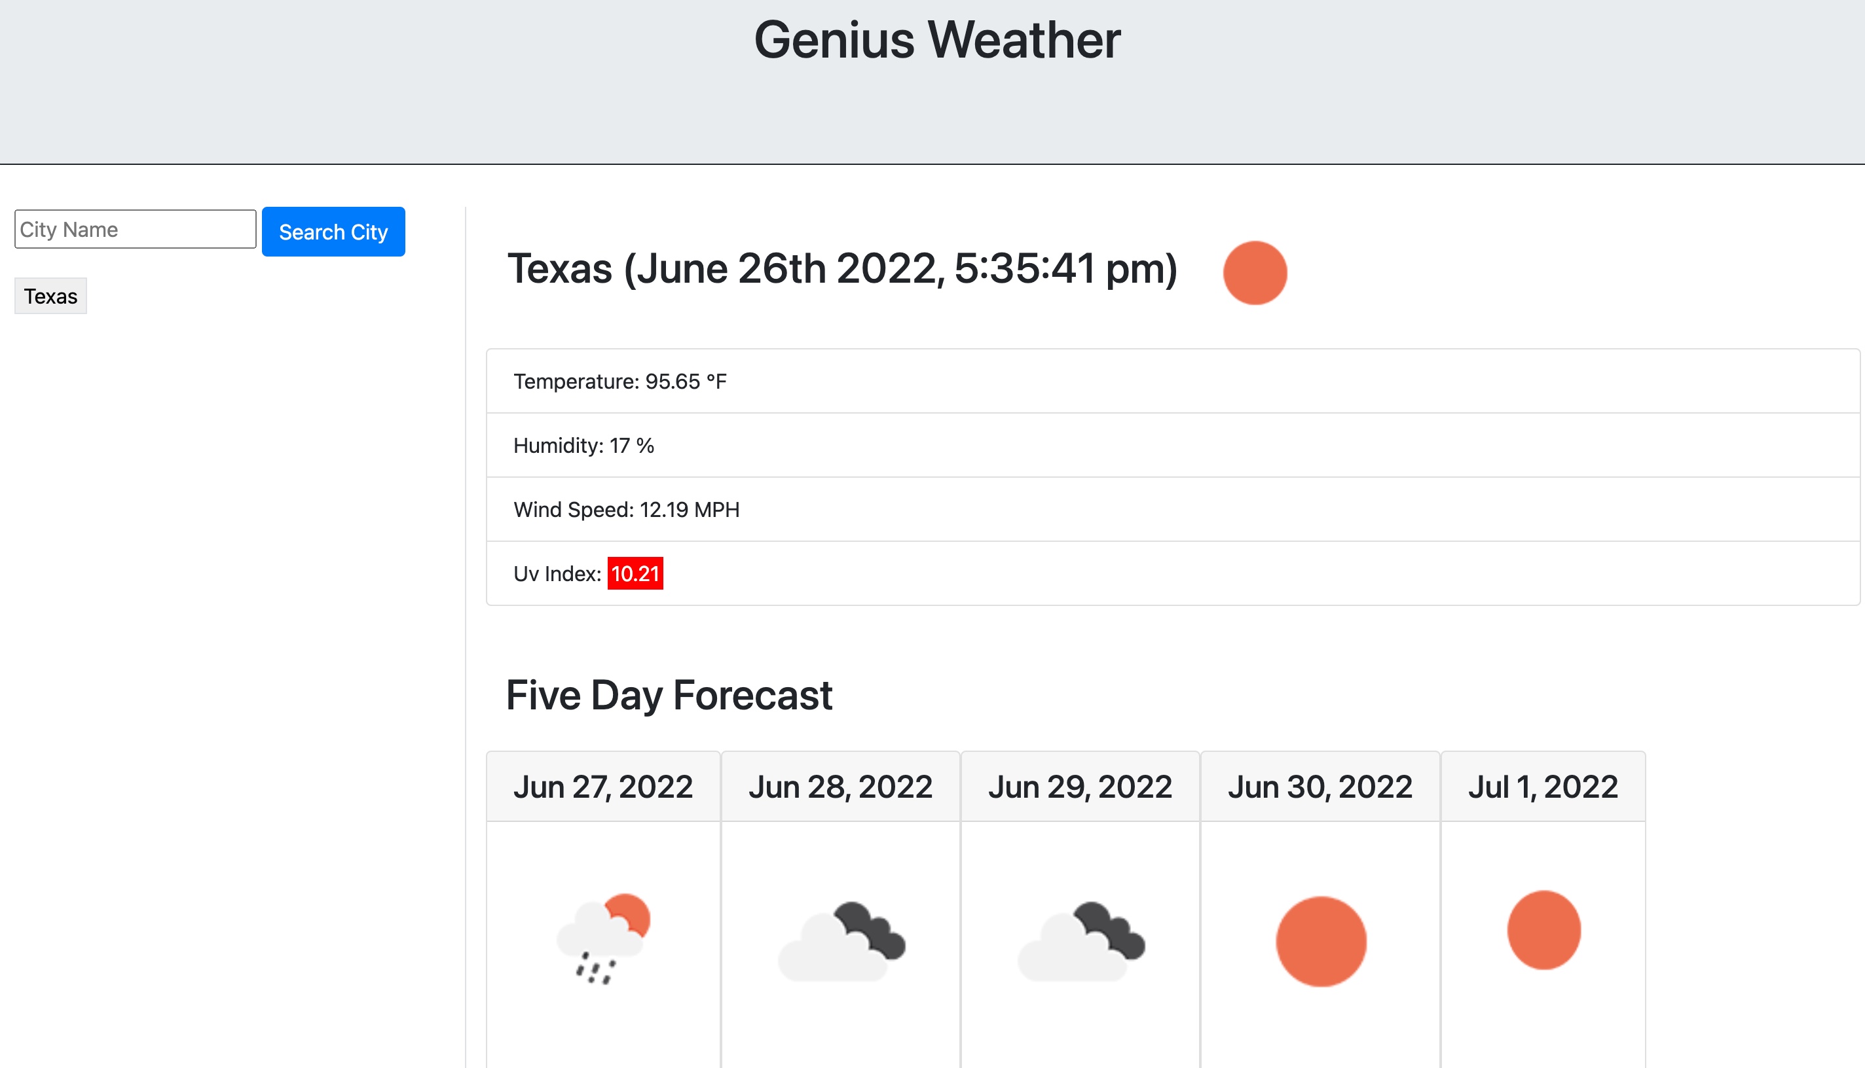
Task: Select the Jun 28, 2022 column header
Action: [841, 785]
